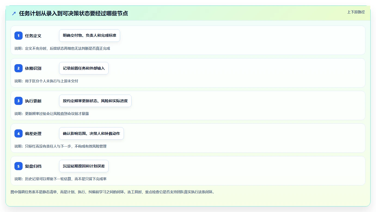Viewport: 376px width, 212px height.
Task: Select the 偏差处理 step label
Action: point(33,133)
